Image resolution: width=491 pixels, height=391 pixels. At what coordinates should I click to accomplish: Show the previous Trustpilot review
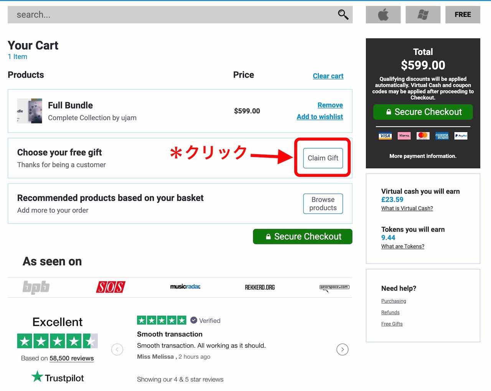coord(117,349)
